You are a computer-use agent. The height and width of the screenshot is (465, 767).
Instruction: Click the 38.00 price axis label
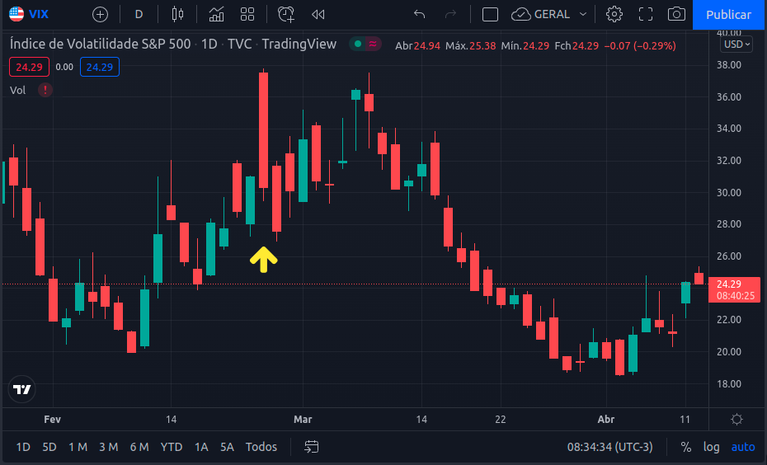click(x=729, y=65)
